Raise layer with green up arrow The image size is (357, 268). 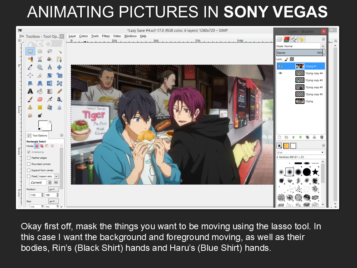(293, 137)
